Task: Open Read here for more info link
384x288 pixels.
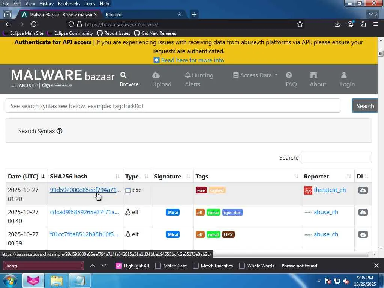Action: click(x=192, y=60)
